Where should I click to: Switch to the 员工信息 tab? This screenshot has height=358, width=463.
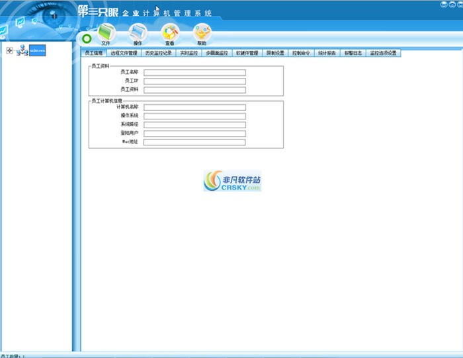click(94, 53)
